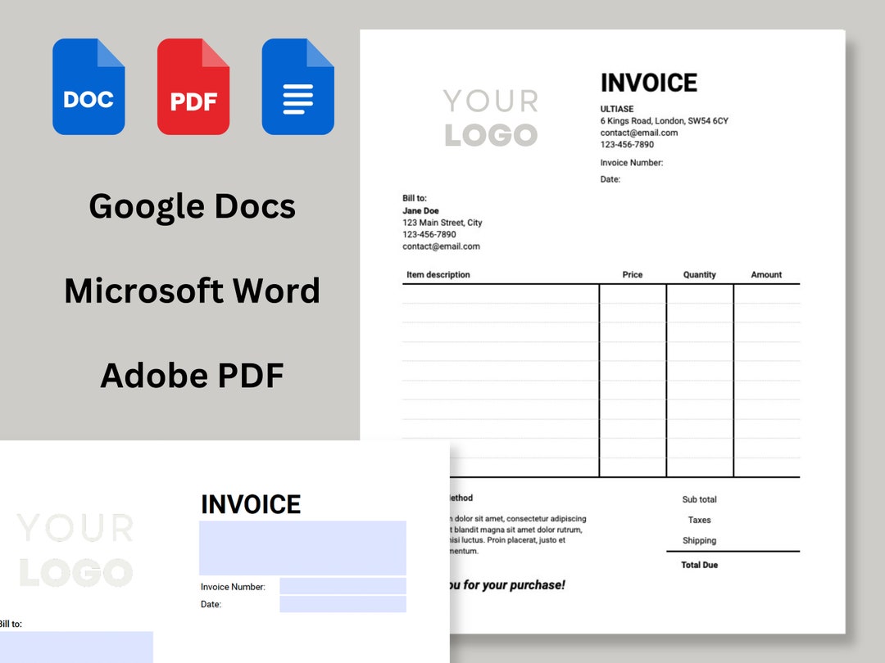The image size is (885, 663).
Task: Click the Item description column header
Action: 438,274
